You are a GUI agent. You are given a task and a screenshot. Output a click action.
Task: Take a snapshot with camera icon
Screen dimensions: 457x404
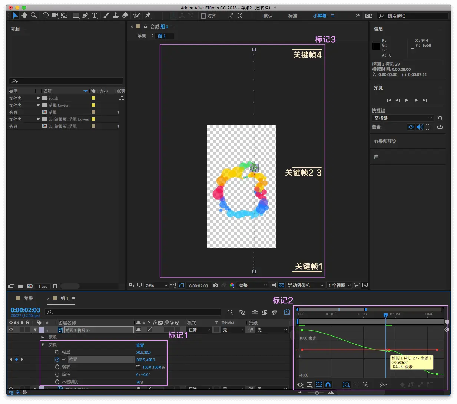(x=216, y=286)
